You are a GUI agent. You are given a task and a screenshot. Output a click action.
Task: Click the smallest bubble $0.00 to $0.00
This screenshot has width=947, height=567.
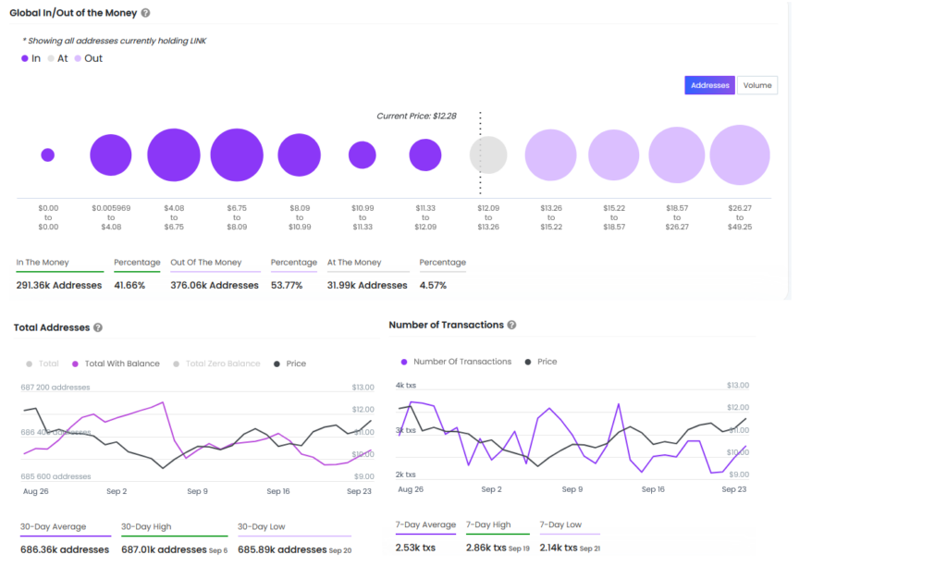click(48, 155)
